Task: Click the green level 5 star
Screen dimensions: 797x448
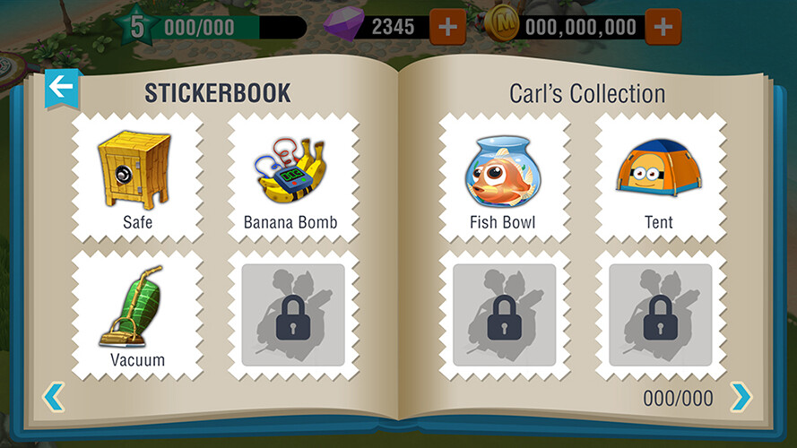Action: tap(136, 25)
